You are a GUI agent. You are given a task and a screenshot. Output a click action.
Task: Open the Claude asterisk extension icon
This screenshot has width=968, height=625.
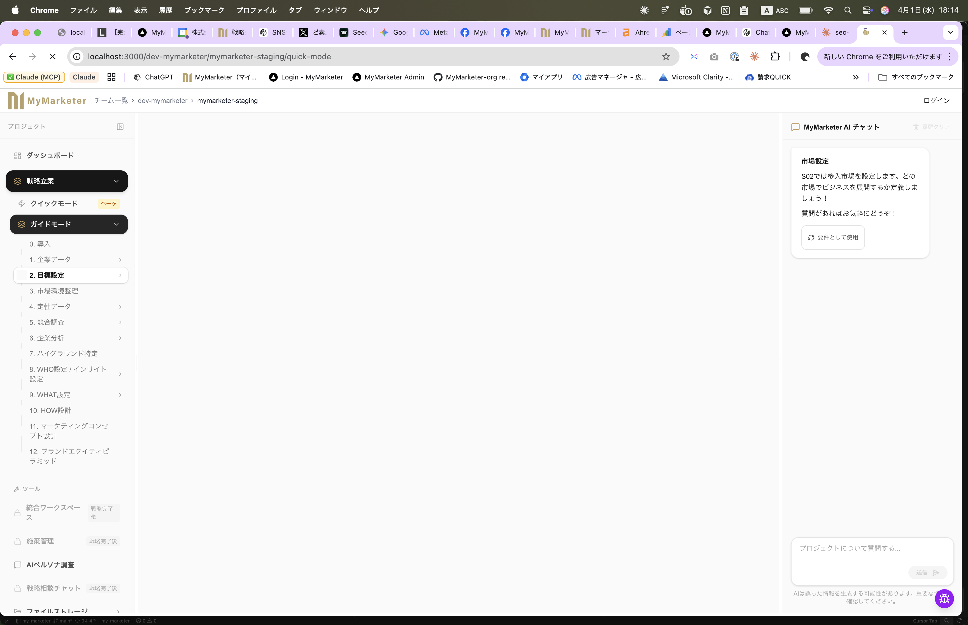click(x=754, y=57)
